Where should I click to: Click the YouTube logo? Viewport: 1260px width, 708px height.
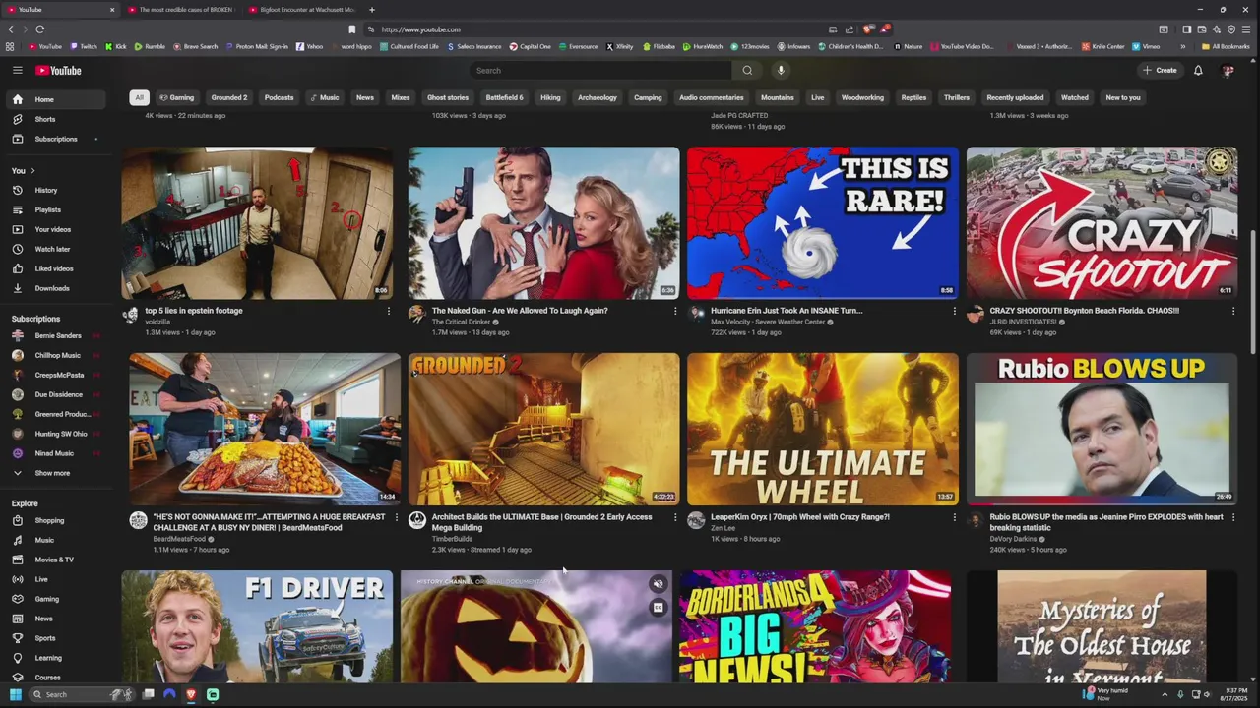[58, 70]
